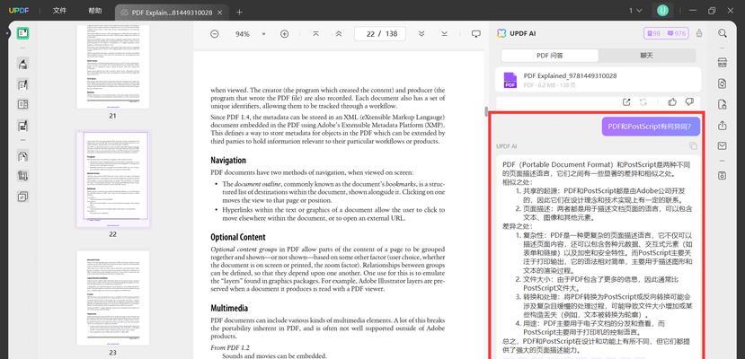The height and width of the screenshot is (359, 745).
Task: Add a new tab with plus button
Action: click(239, 13)
